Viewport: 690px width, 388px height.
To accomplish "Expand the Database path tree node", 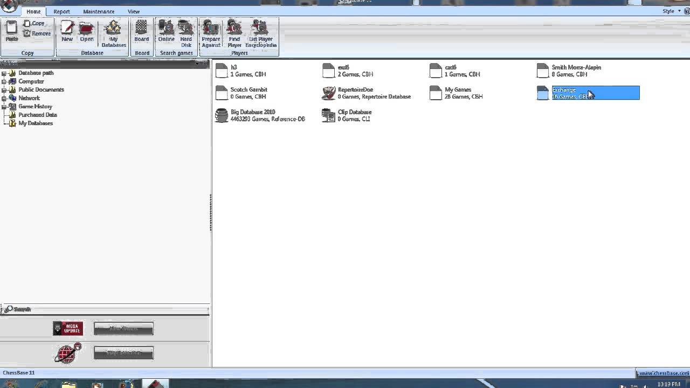I will 4,73.
